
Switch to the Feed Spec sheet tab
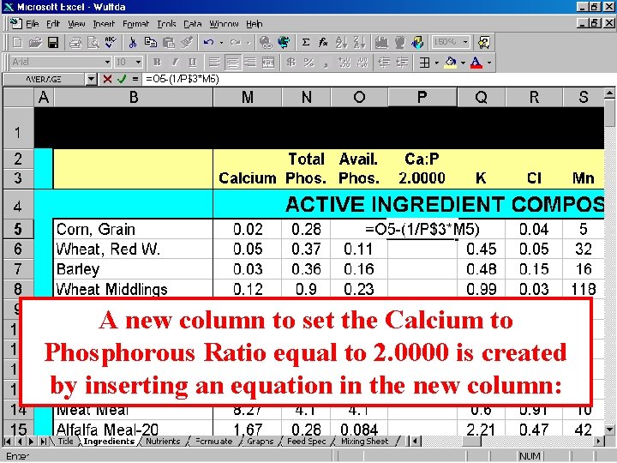pyautogui.click(x=307, y=442)
